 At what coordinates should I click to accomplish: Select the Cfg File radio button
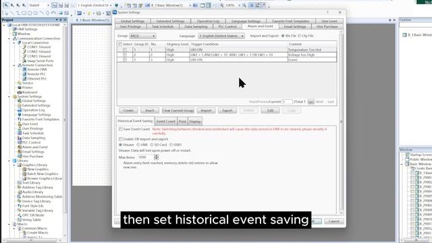(x=300, y=36)
